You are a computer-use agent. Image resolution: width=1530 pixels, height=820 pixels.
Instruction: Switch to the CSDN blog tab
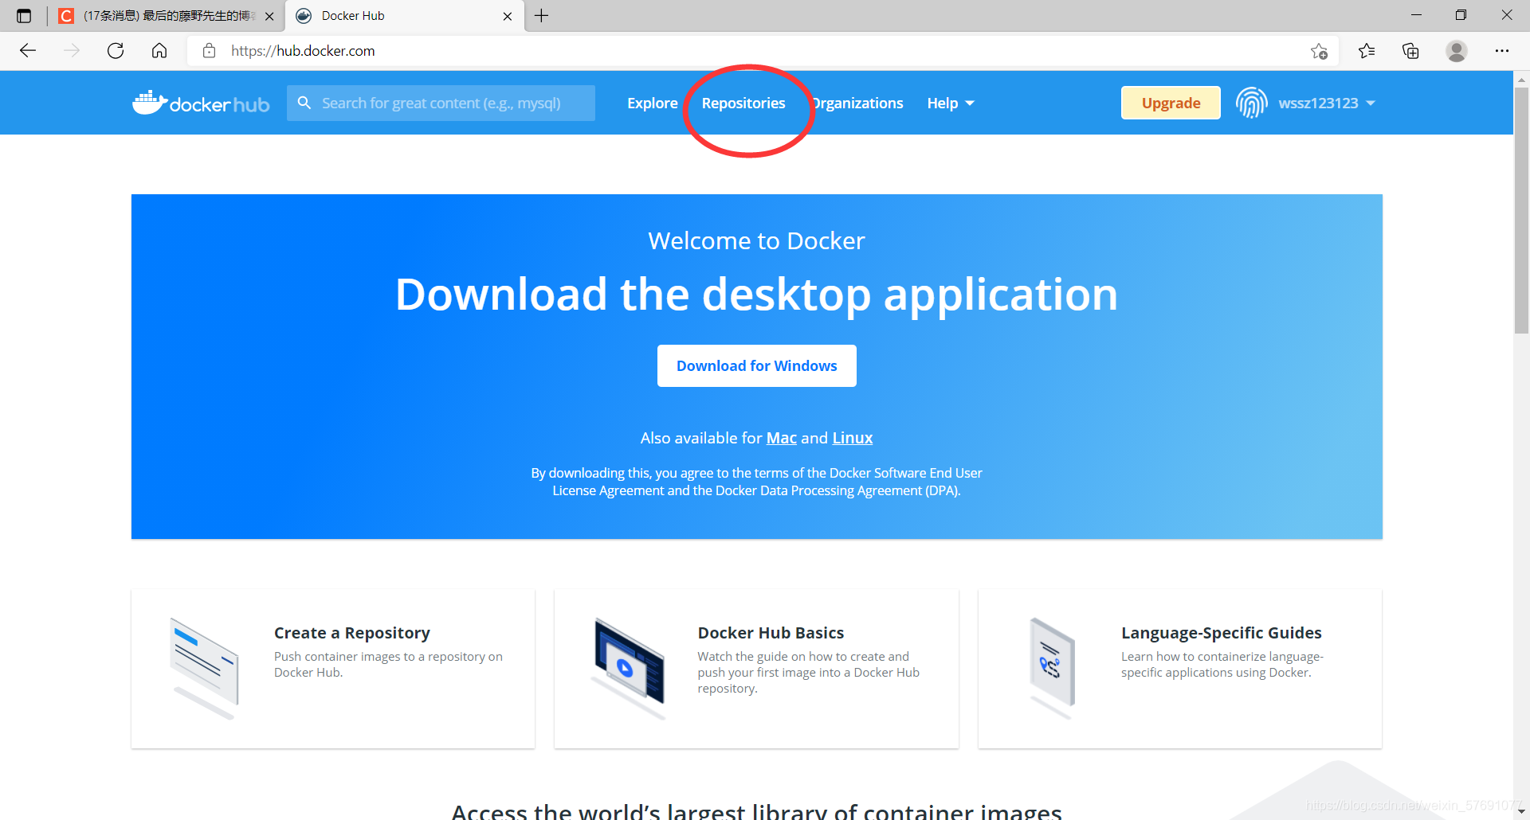coord(166,16)
